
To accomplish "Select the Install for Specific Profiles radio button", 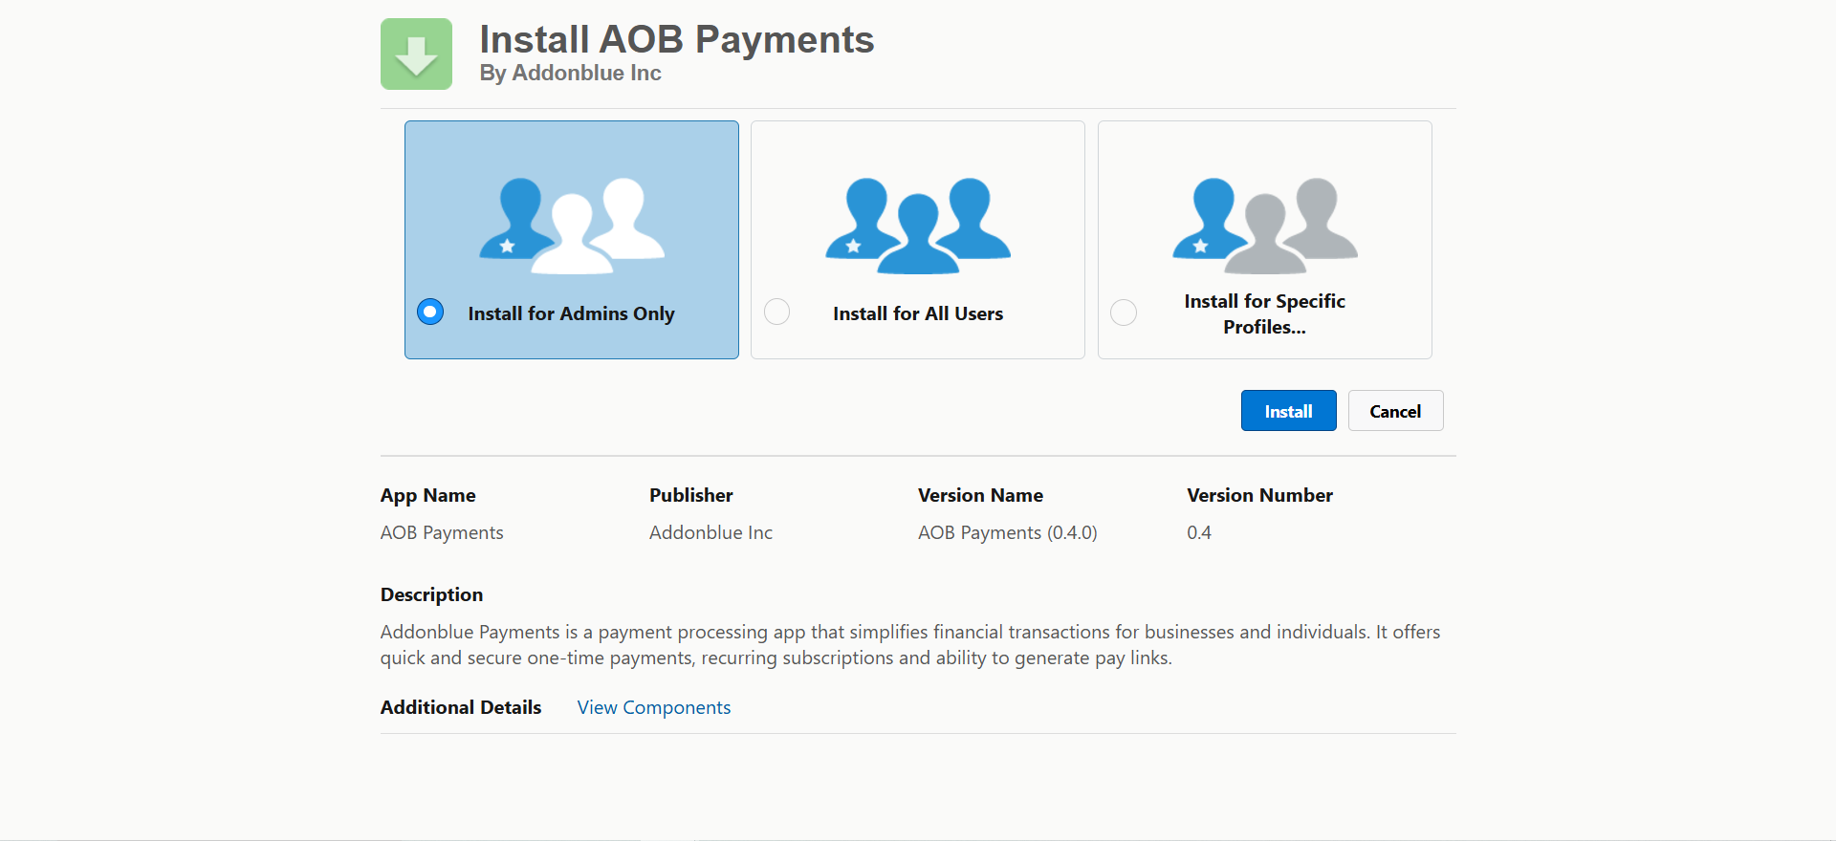I will (1124, 313).
